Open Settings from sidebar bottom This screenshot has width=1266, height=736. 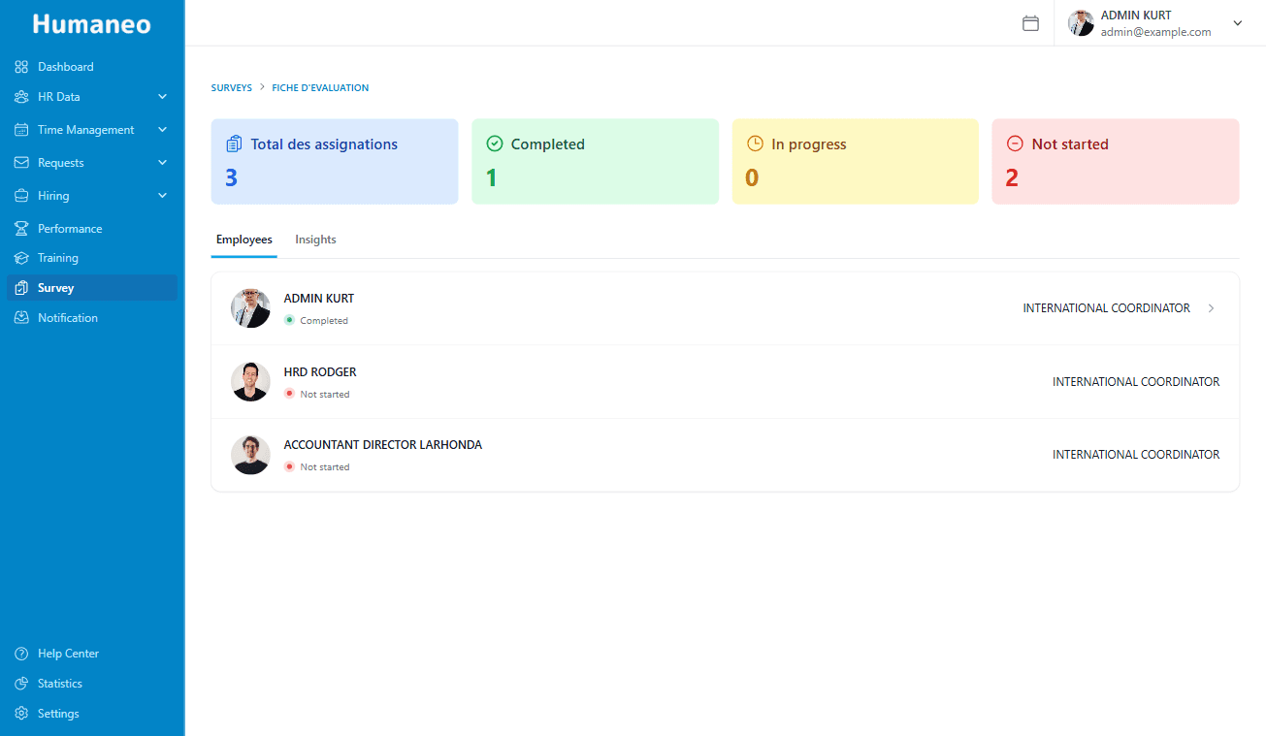point(92,714)
